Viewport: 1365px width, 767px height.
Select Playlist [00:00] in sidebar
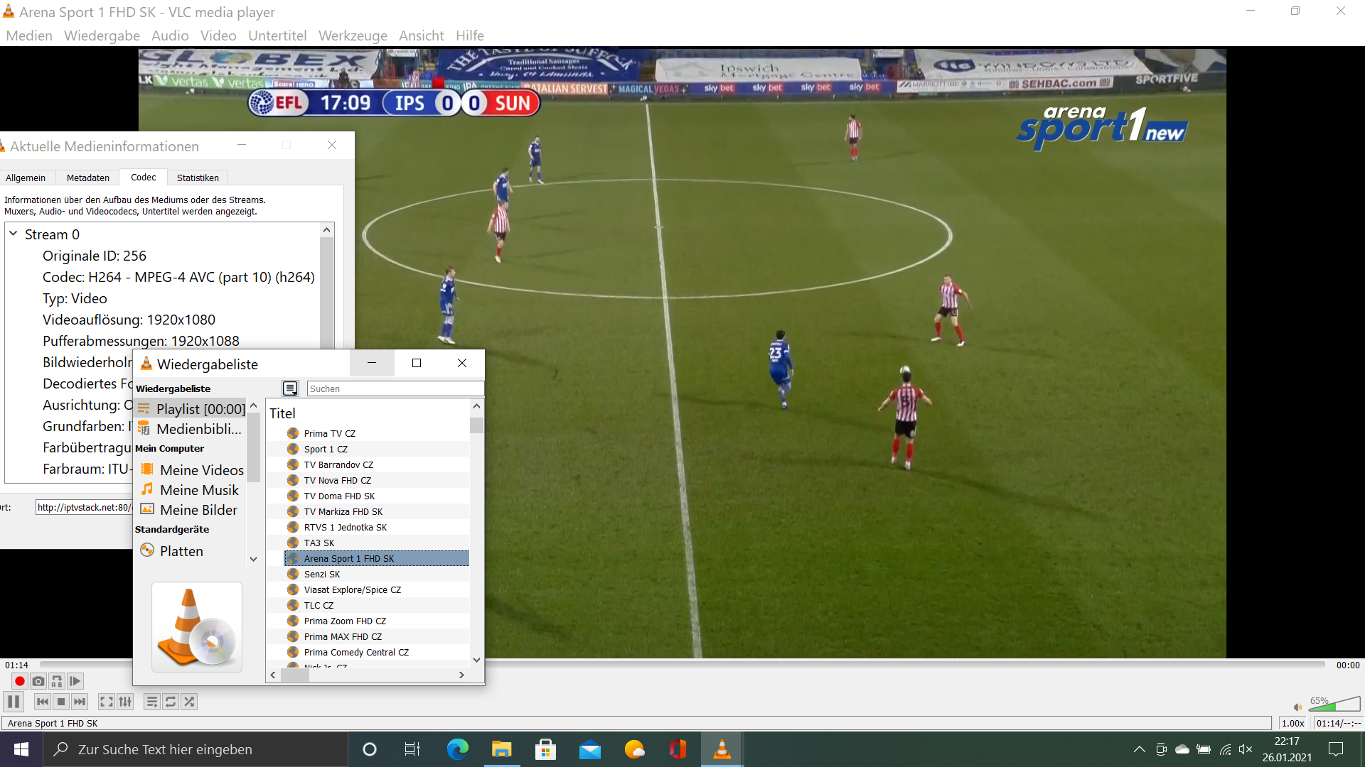191,408
